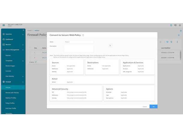This screenshot has width=183, height=137.
Task: Go to Redirect Profiles in sidebar
Action: (x=11, y=98)
